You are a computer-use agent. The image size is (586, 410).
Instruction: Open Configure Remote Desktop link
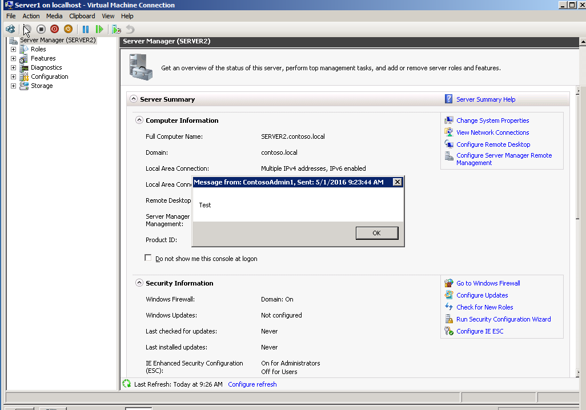493,144
